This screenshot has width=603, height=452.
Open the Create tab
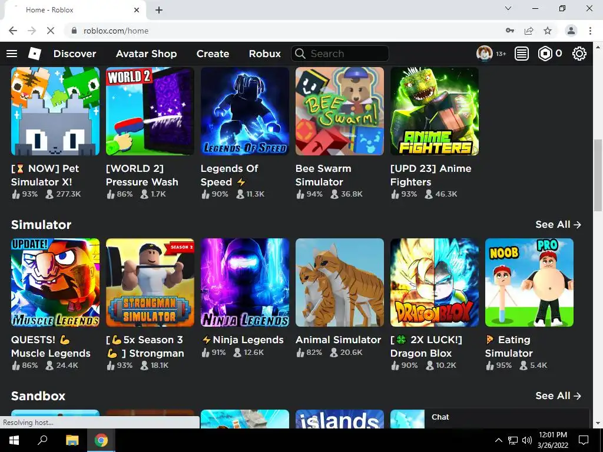pos(213,54)
